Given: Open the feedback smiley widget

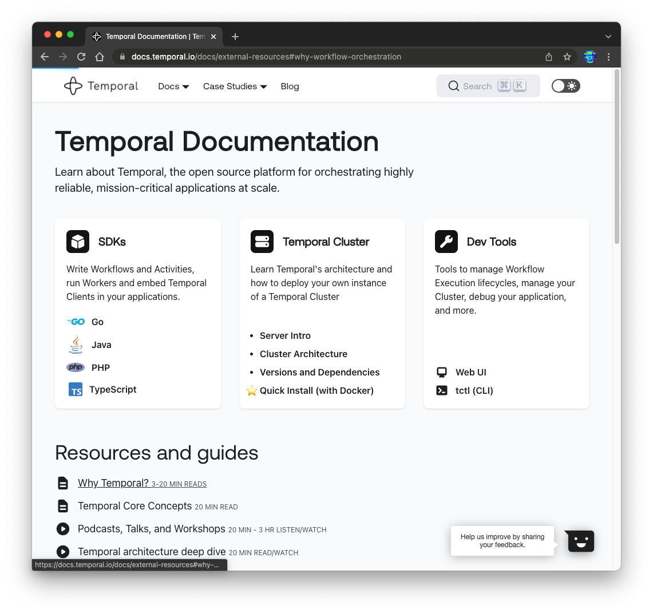Looking at the screenshot, I should tap(580, 541).
